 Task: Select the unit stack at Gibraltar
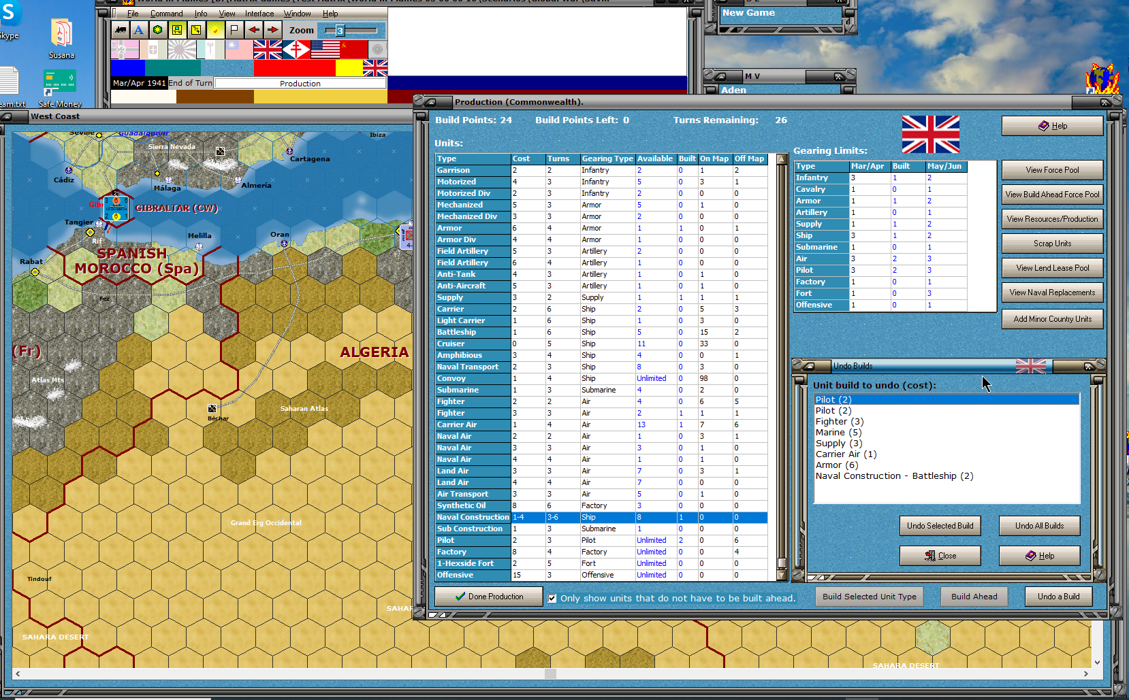116,209
